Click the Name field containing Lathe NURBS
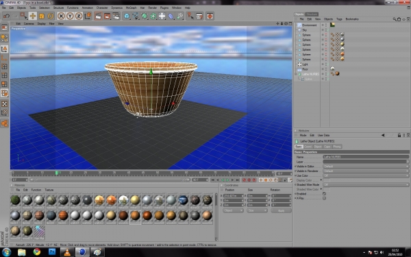This screenshot has height=257, width=411. (x=366, y=157)
